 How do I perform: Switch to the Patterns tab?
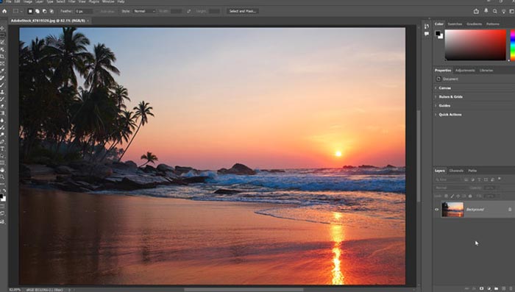tap(493, 24)
